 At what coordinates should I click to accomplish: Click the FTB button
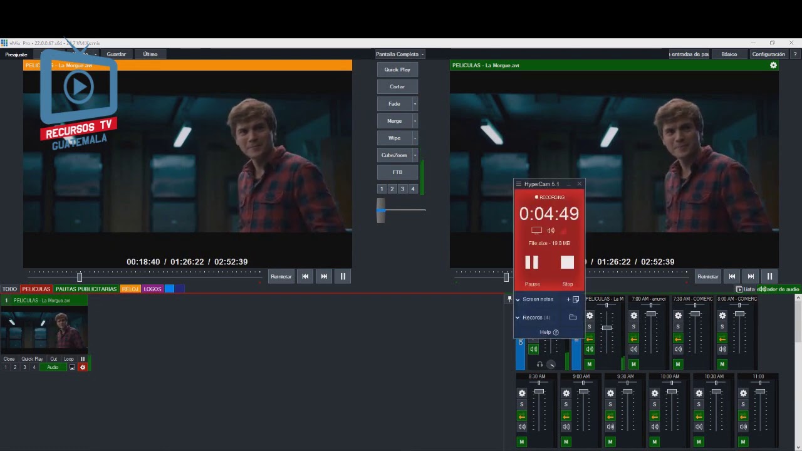[x=397, y=172]
